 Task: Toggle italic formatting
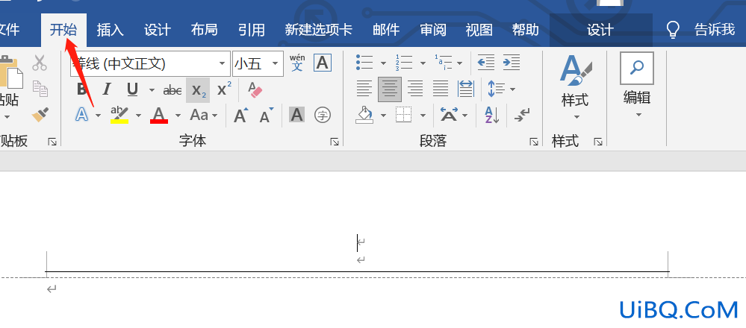click(x=107, y=89)
